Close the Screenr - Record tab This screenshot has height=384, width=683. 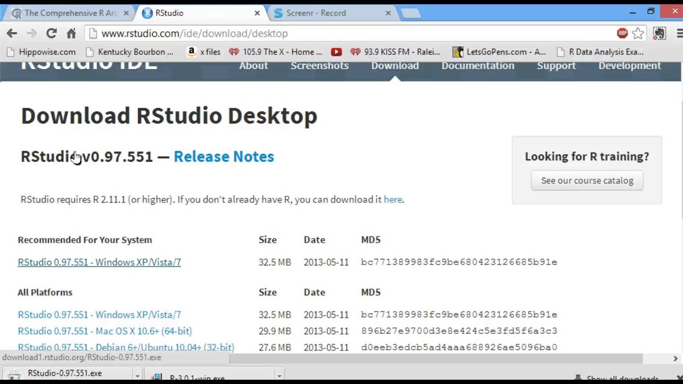pyautogui.click(x=388, y=13)
